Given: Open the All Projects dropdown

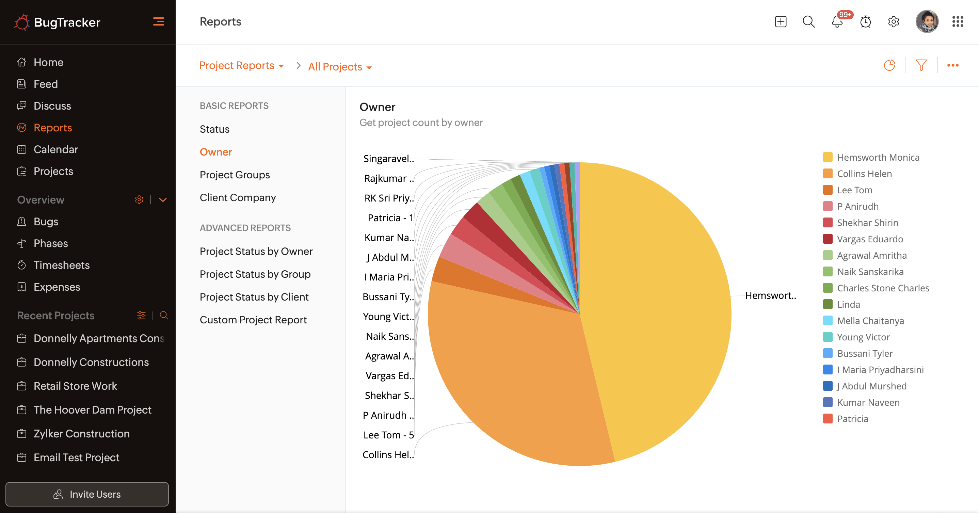Looking at the screenshot, I should click(x=339, y=67).
